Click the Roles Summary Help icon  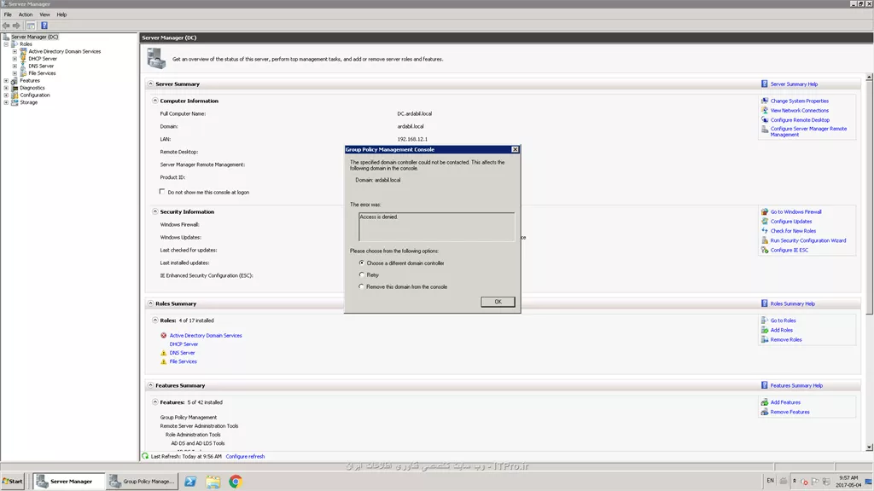[x=765, y=303]
